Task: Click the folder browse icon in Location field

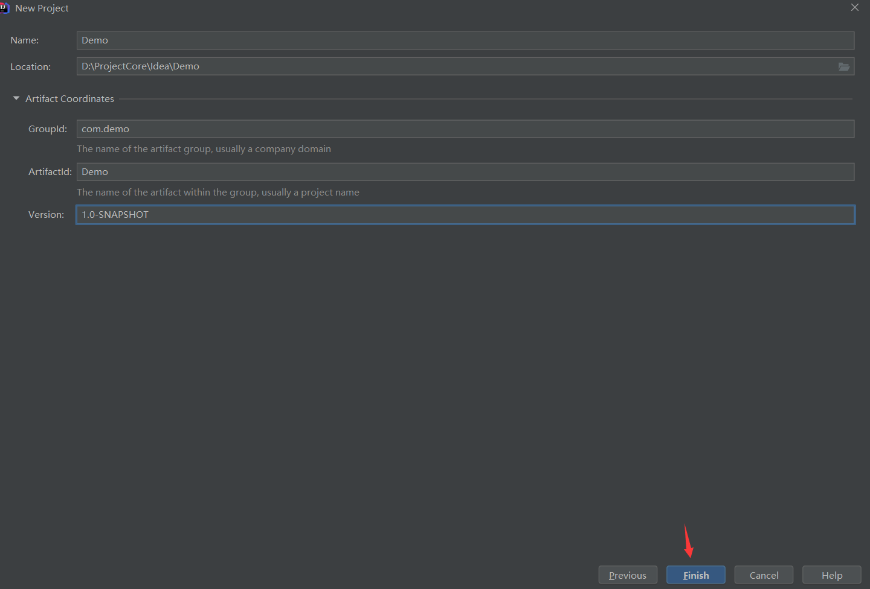Action: pyautogui.click(x=843, y=66)
